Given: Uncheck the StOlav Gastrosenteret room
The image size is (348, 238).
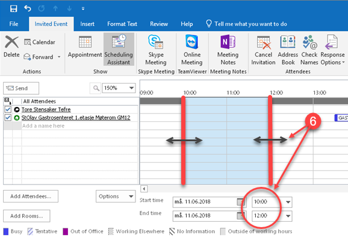Looking at the screenshot, I should point(8,117).
